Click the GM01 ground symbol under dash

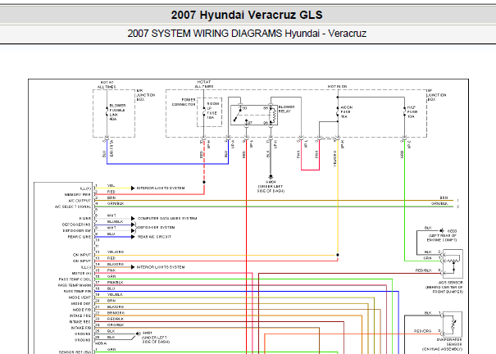(137, 334)
